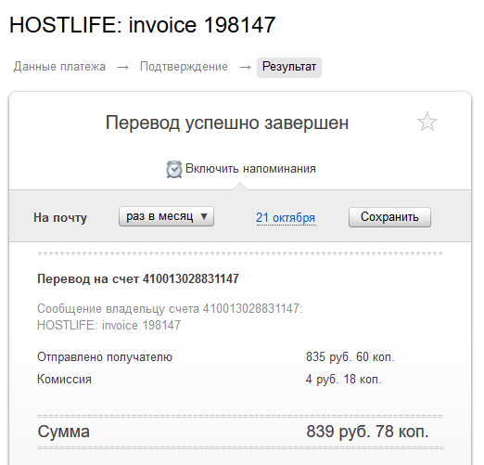Screen dimensions: 484x465
Task: Click the black triangle dropdown arrow
Action: pyautogui.click(x=204, y=216)
